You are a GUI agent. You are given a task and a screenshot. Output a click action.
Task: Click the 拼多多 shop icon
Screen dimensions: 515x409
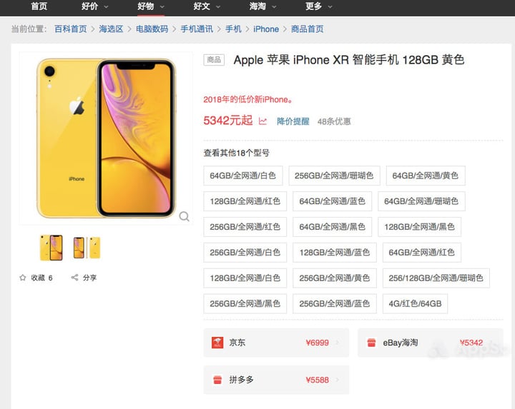tap(217, 380)
